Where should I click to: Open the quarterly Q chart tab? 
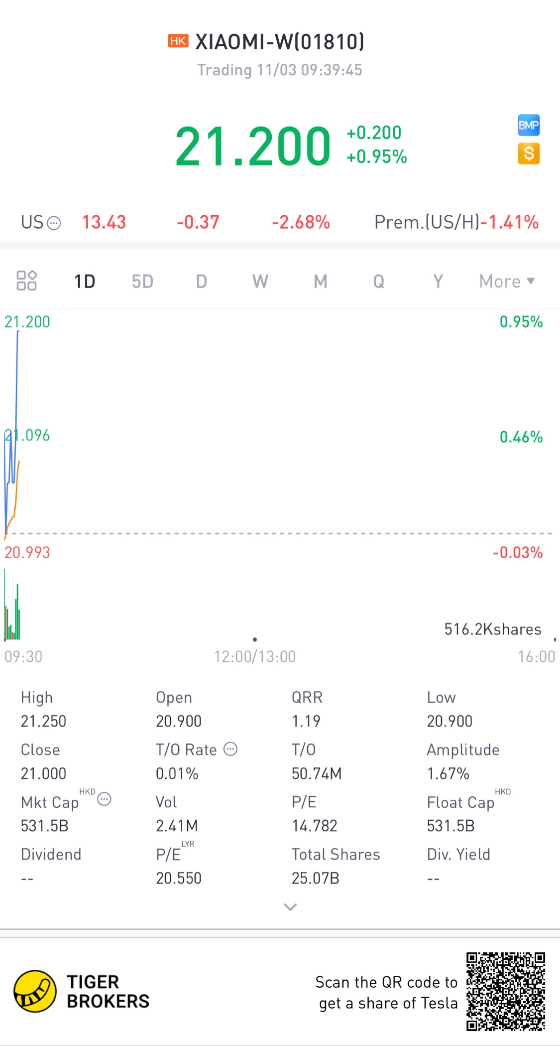click(x=379, y=282)
